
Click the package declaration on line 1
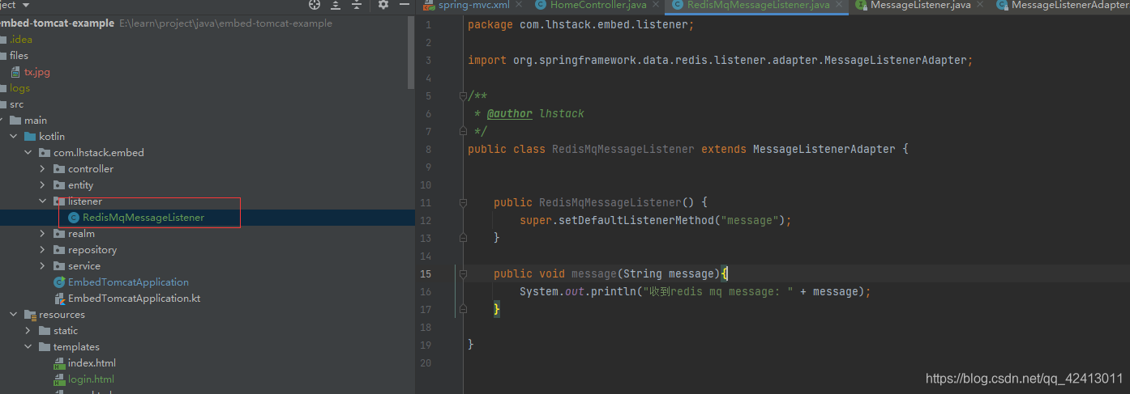(x=581, y=24)
